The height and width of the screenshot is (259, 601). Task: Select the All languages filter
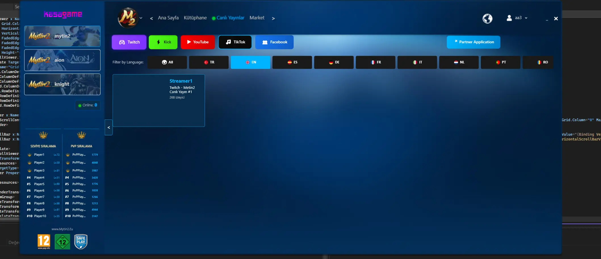tap(167, 62)
